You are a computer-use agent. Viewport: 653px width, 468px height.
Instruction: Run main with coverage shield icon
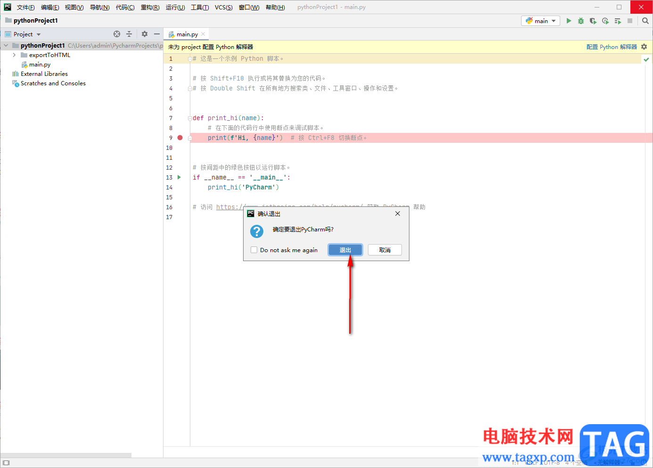[x=593, y=21]
